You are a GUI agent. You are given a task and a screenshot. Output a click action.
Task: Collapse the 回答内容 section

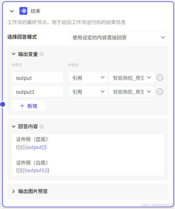click(14, 127)
